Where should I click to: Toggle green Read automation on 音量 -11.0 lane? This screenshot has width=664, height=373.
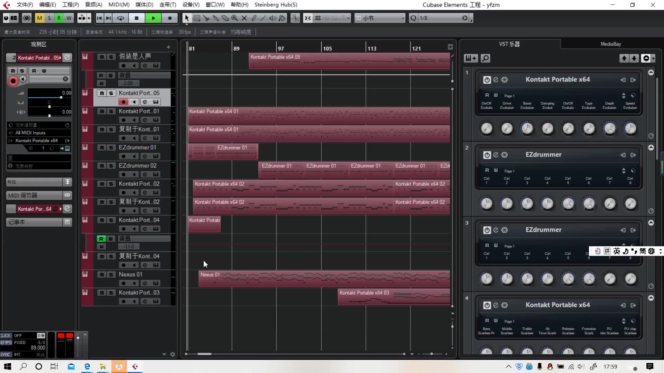pos(101,239)
